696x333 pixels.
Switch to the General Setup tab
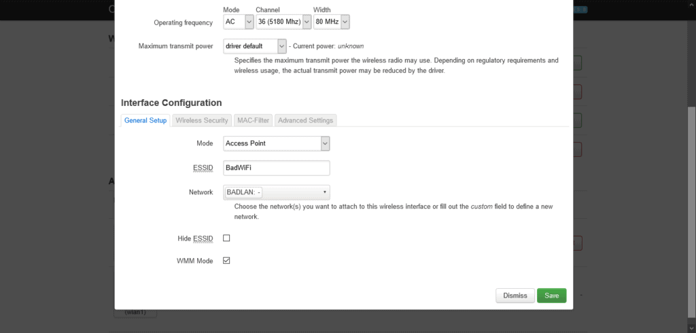(x=145, y=120)
